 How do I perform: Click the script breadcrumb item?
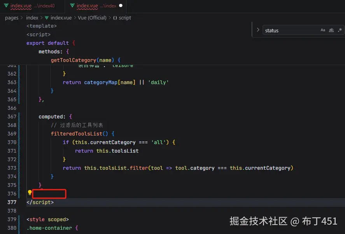[x=124, y=18]
